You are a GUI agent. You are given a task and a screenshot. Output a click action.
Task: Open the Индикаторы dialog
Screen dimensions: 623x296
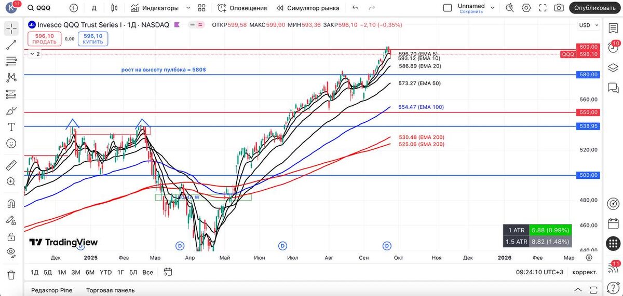click(x=154, y=8)
